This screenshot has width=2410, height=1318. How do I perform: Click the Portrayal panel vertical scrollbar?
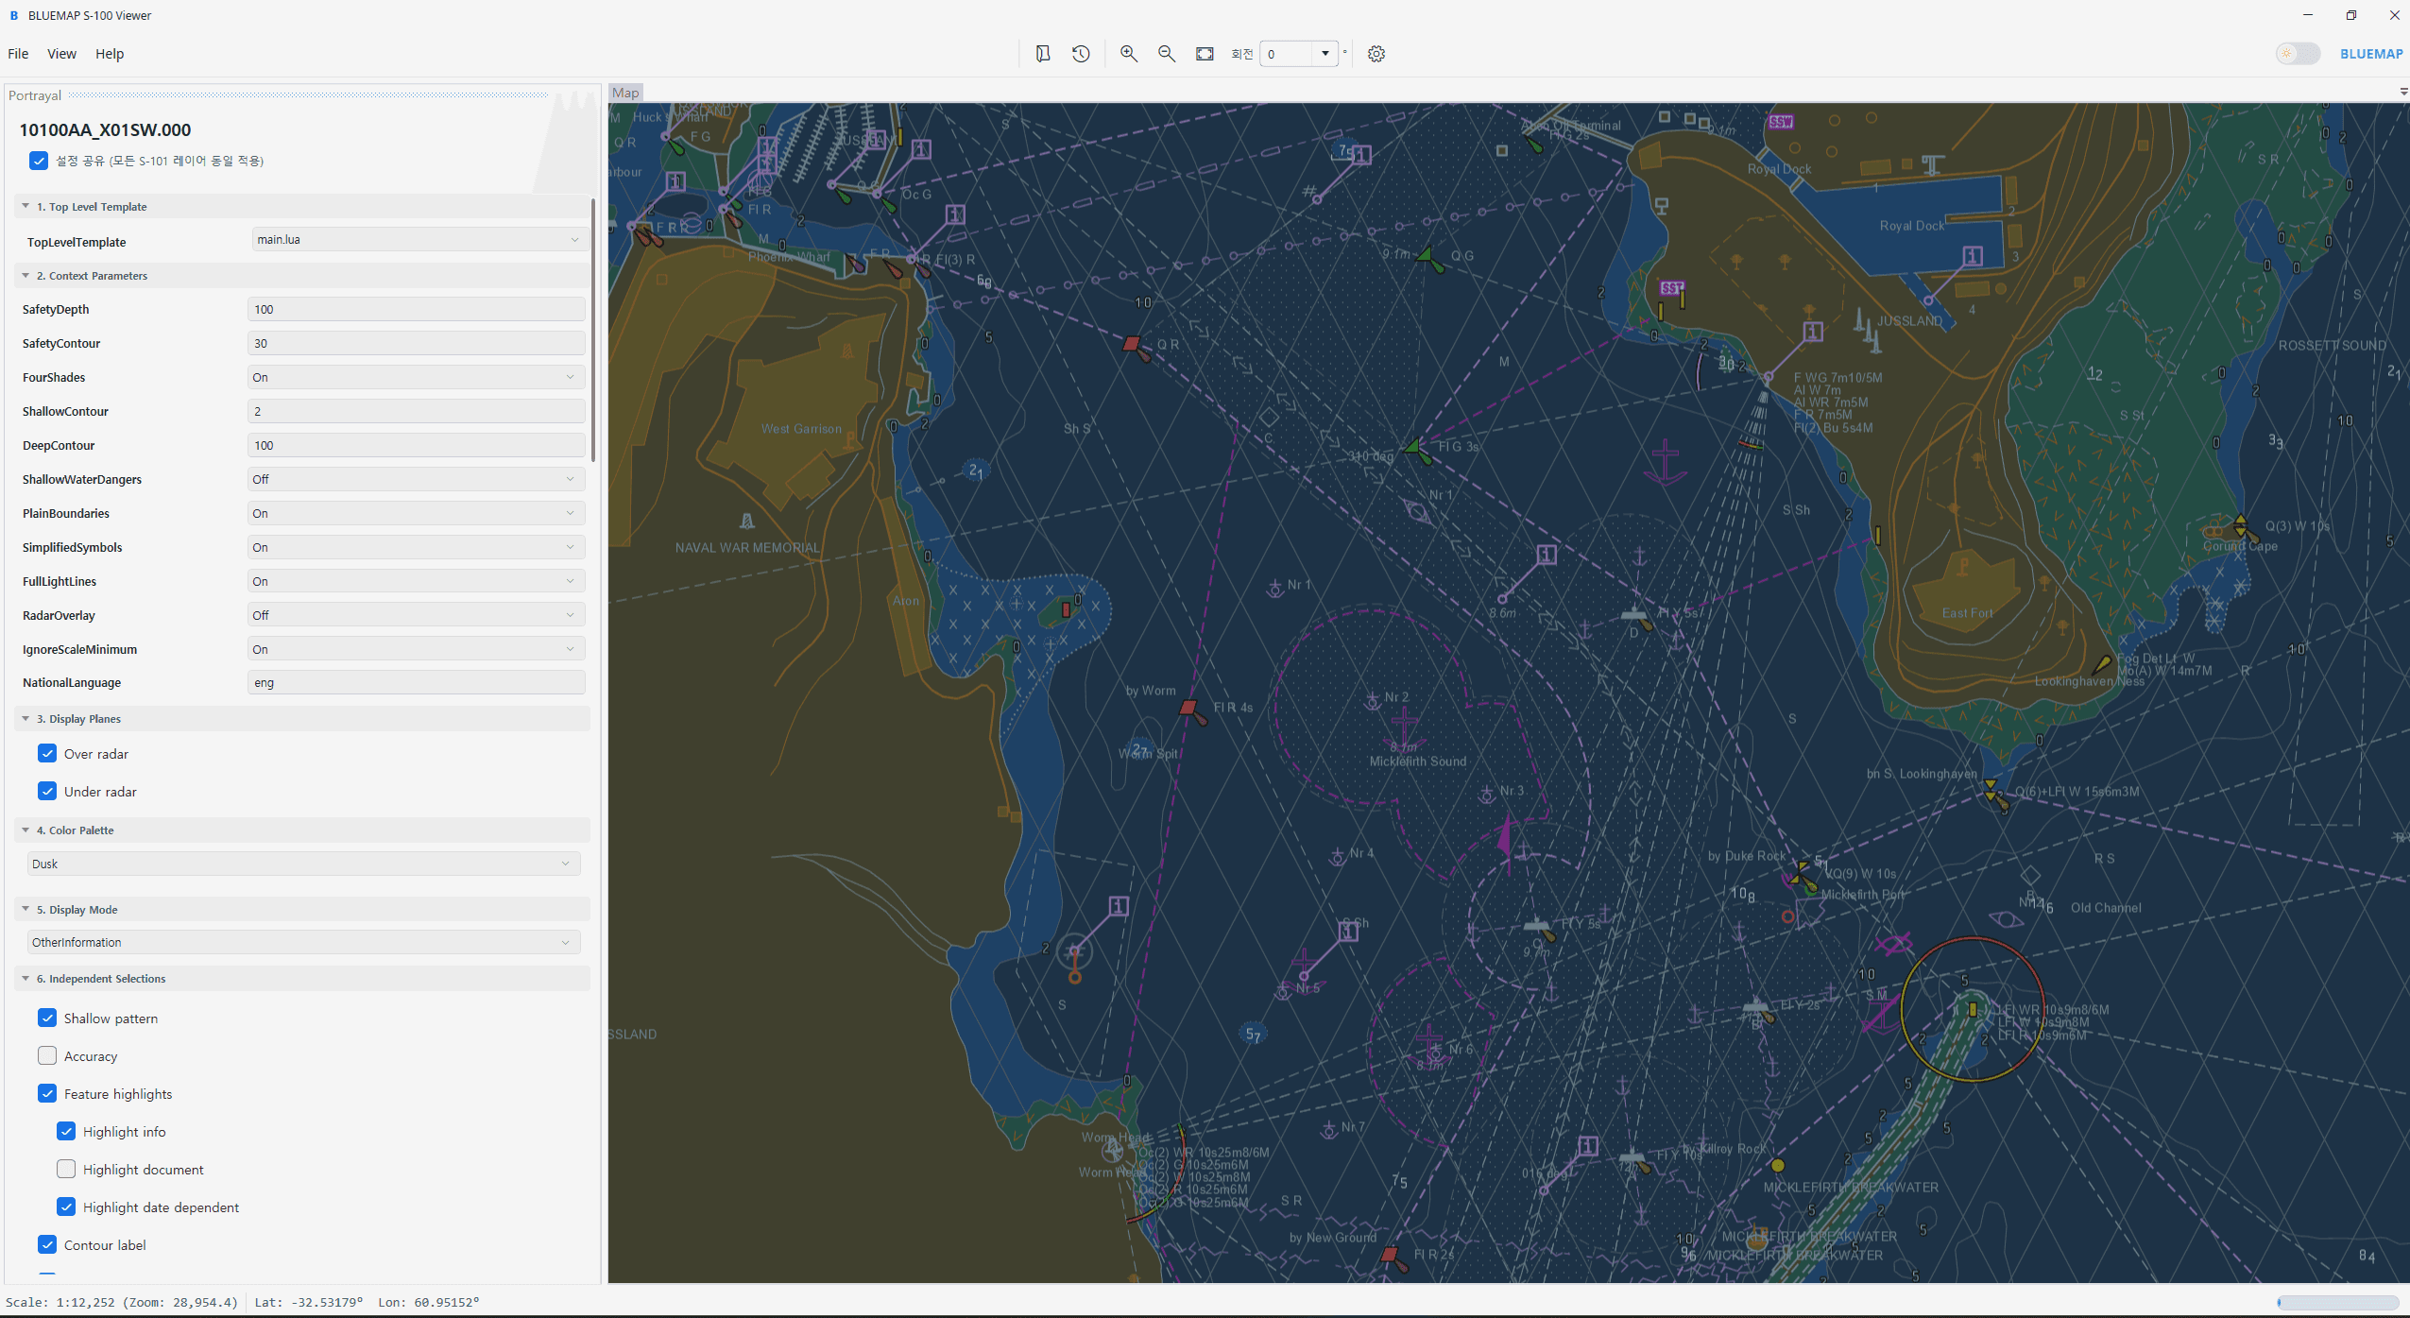coord(593,331)
